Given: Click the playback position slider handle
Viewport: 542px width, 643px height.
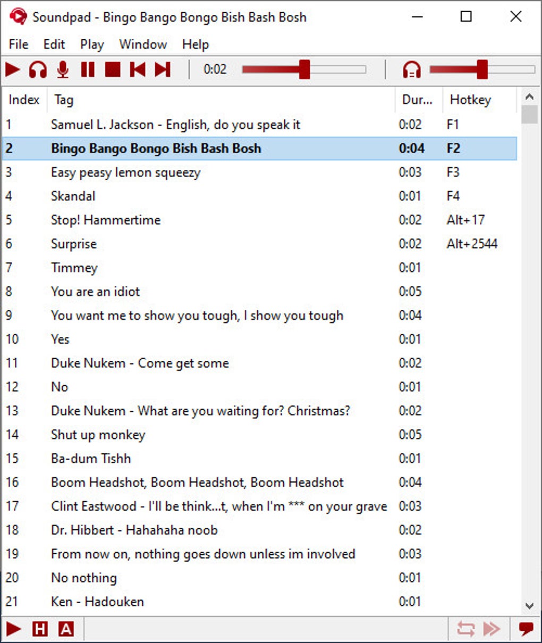Looking at the screenshot, I should point(304,70).
